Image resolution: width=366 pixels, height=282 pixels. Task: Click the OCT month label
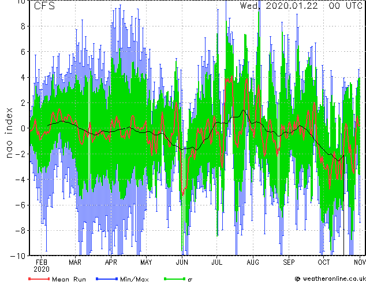point(324,262)
